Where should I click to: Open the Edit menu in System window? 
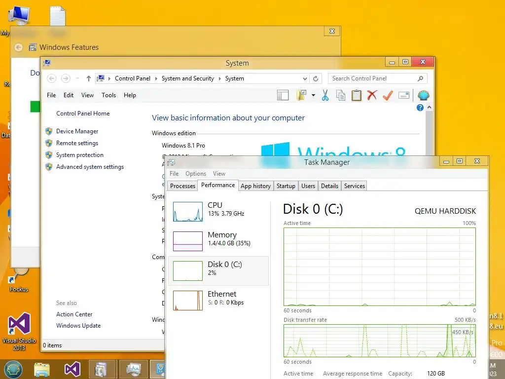click(68, 95)
